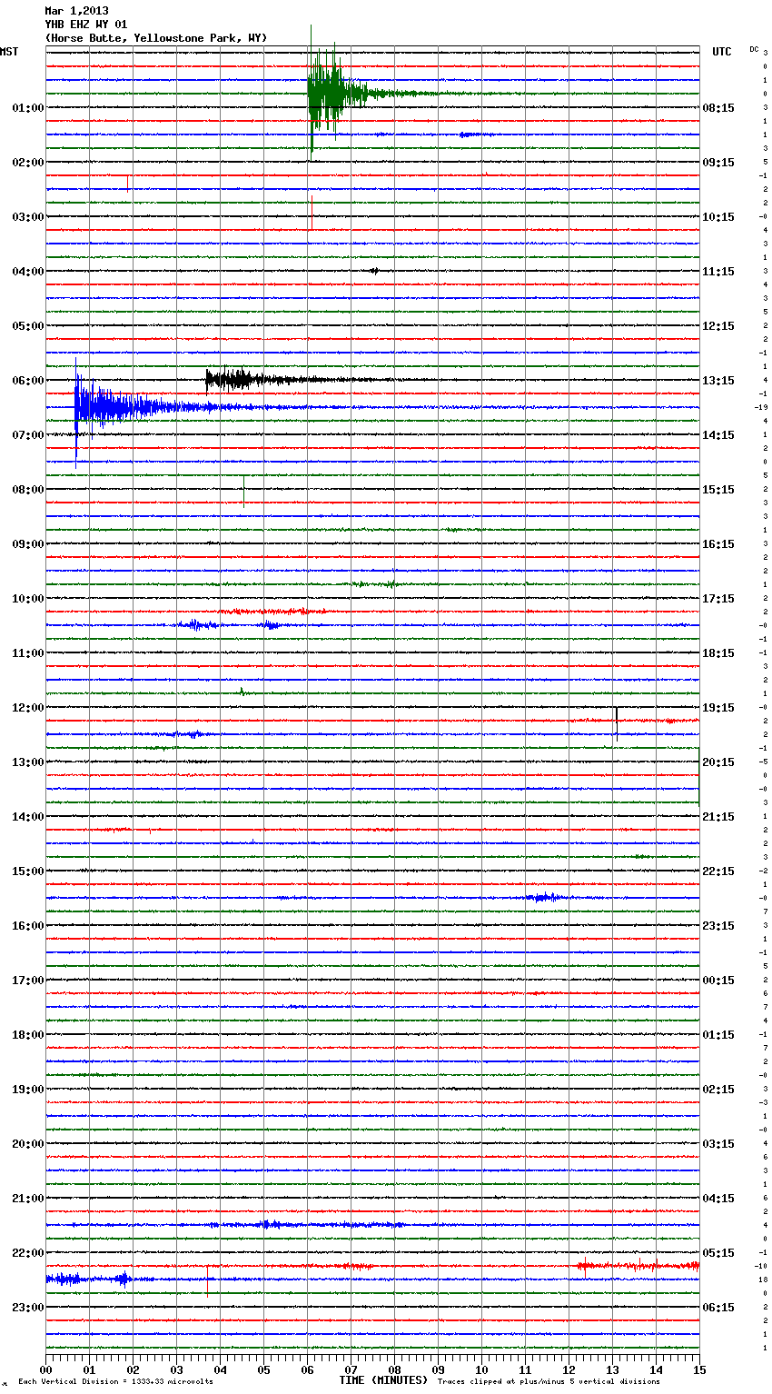Image resolution: width=772 pixels, height=1394 pixels.
Task: Click the UTC axis header
Action: point(722,52)
